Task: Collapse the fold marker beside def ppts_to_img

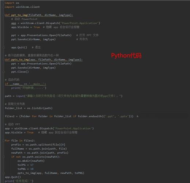Action: point(4,60)
